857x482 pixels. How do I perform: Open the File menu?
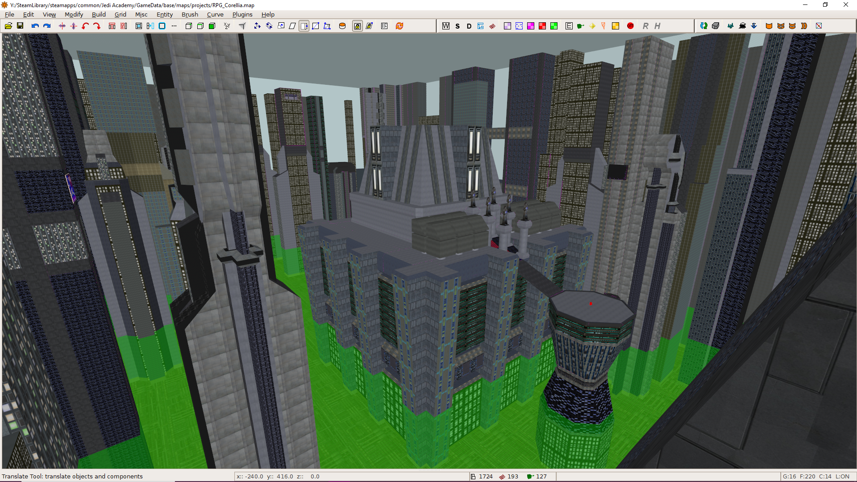9,14
